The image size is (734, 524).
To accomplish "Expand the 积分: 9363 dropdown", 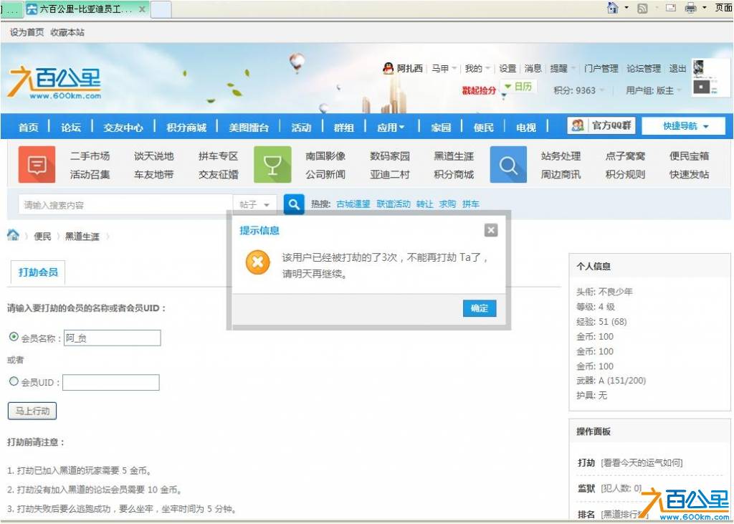I will click(578, 90).
